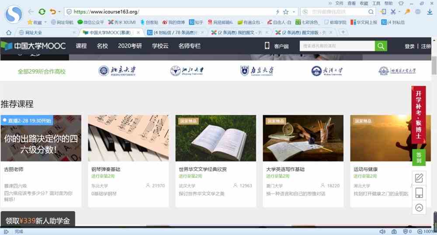
Task: Click the back-to-top arrow icon
Action: click(x=419, y=207)
